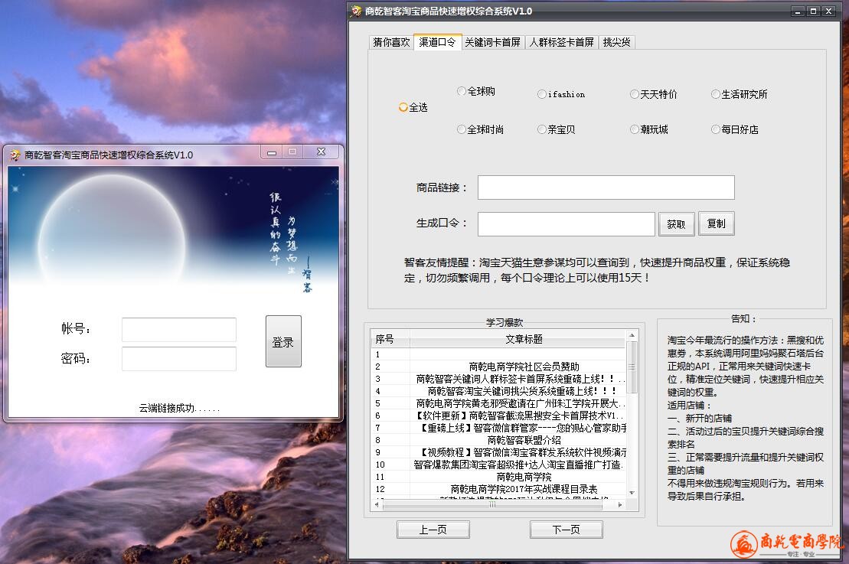This screenshot has width=849, height=564.
Task: Click the up arrow of the article list scrollbar
Action: pos(632,336)
